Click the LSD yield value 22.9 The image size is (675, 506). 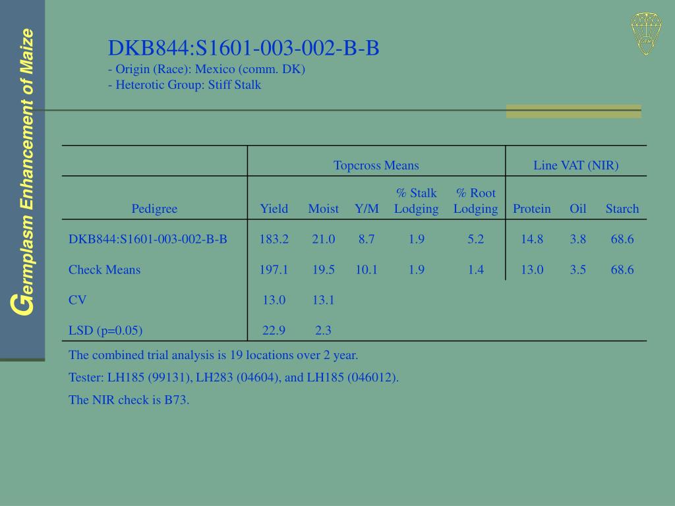[274, 331]
